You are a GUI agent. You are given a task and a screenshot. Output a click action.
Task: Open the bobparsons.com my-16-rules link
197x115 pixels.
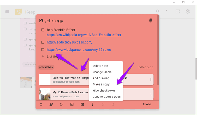point(79,50)
